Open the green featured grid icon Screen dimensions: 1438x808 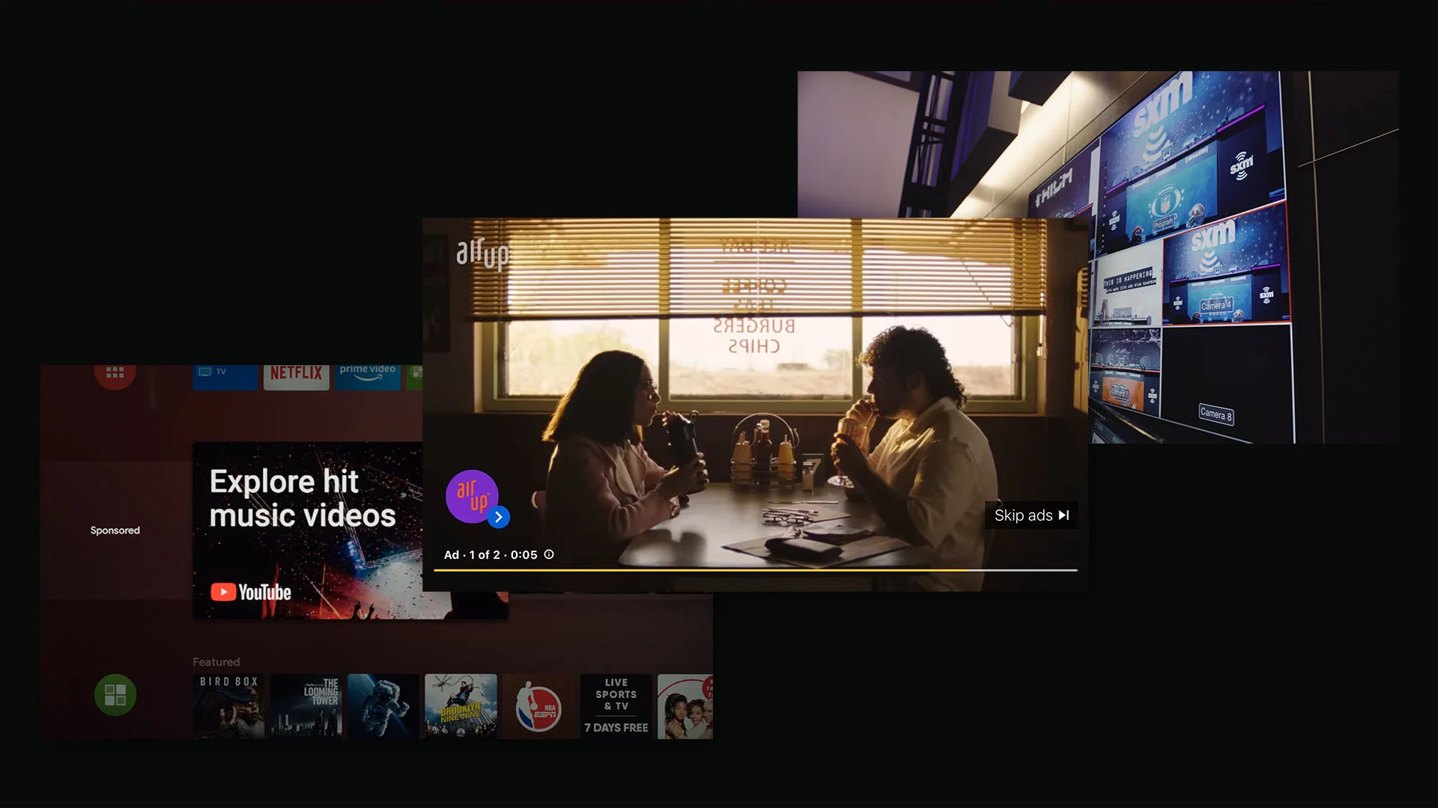click(115, 695)
